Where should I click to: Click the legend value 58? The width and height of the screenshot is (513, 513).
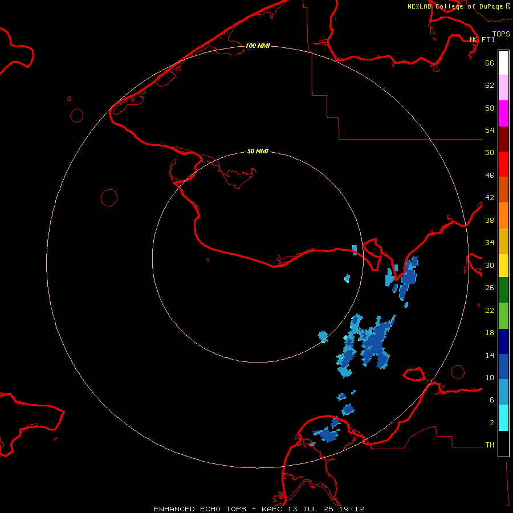[x=490, y=108]
